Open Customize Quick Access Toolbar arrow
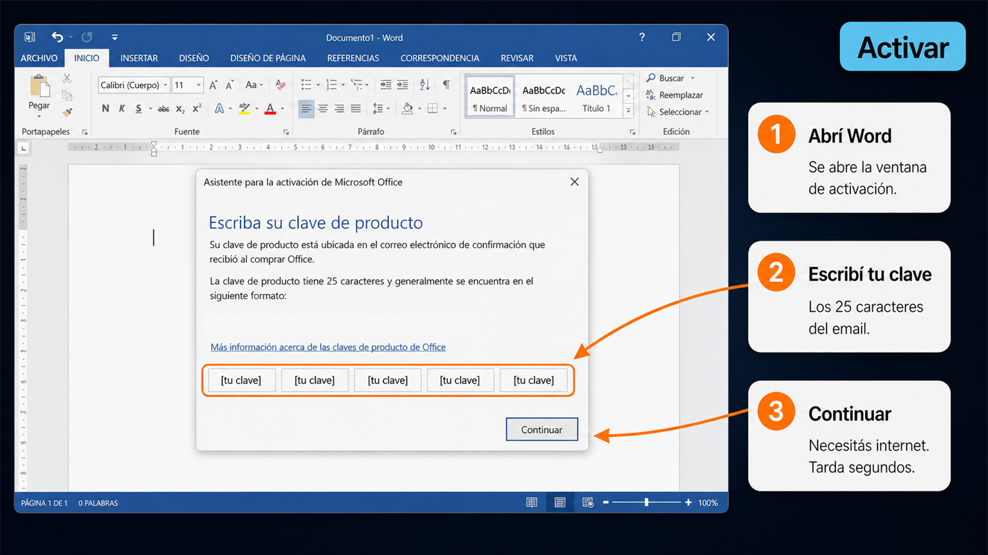Image resolution: width=988 pixels, height=555 pixels. (x=114, y=37)
